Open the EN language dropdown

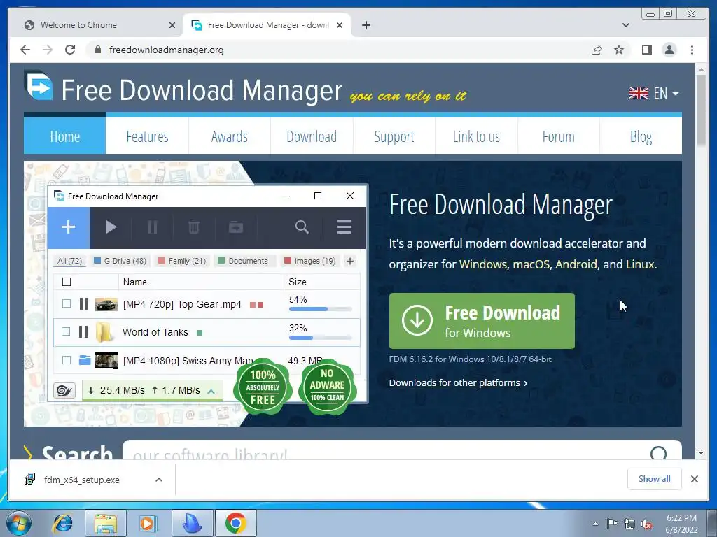654,93
